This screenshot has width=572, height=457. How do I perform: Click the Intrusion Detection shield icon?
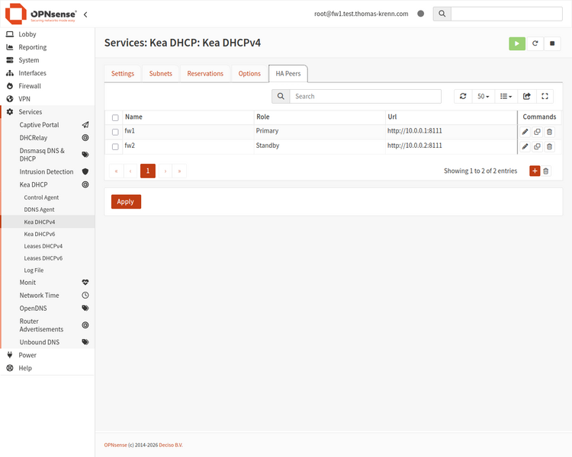85,171
